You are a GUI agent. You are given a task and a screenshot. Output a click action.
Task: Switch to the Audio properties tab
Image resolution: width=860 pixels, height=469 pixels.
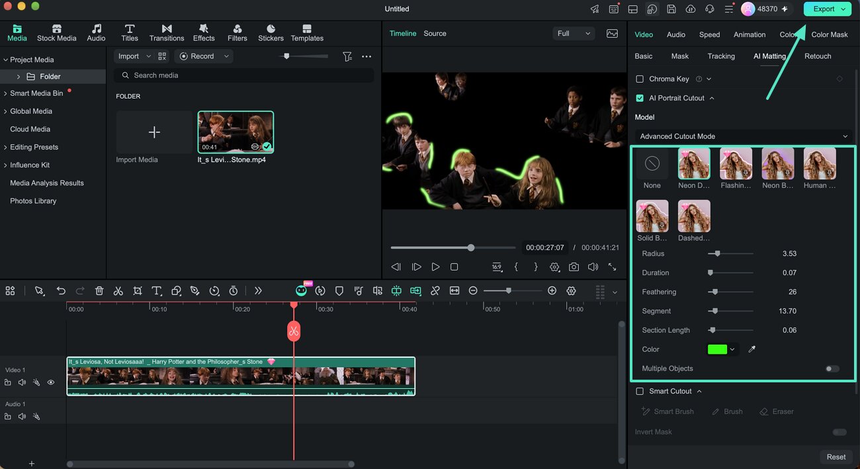[x=675, y=34]
